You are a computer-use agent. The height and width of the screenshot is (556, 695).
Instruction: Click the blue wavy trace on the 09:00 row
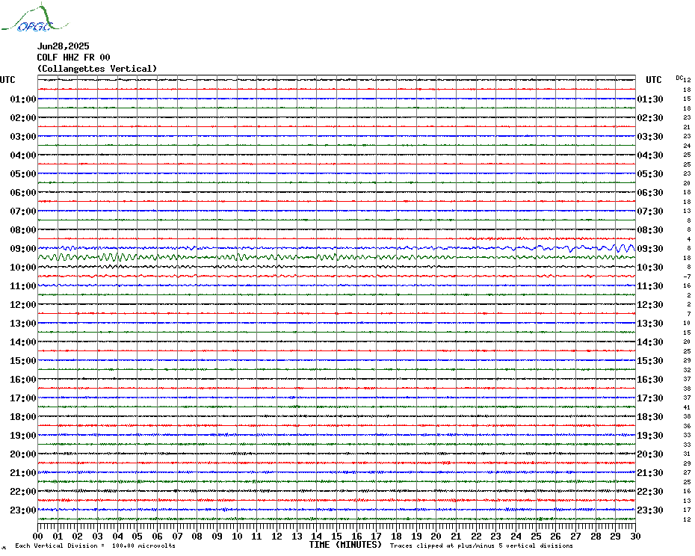coord(337,248)
